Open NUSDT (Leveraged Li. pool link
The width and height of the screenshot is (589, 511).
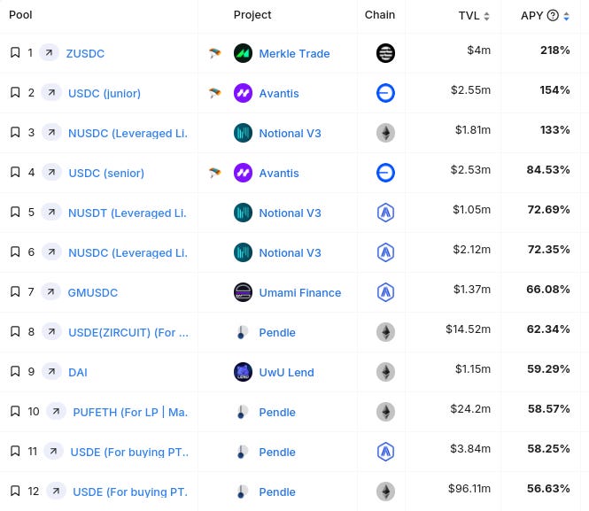(x=128, y=213)
